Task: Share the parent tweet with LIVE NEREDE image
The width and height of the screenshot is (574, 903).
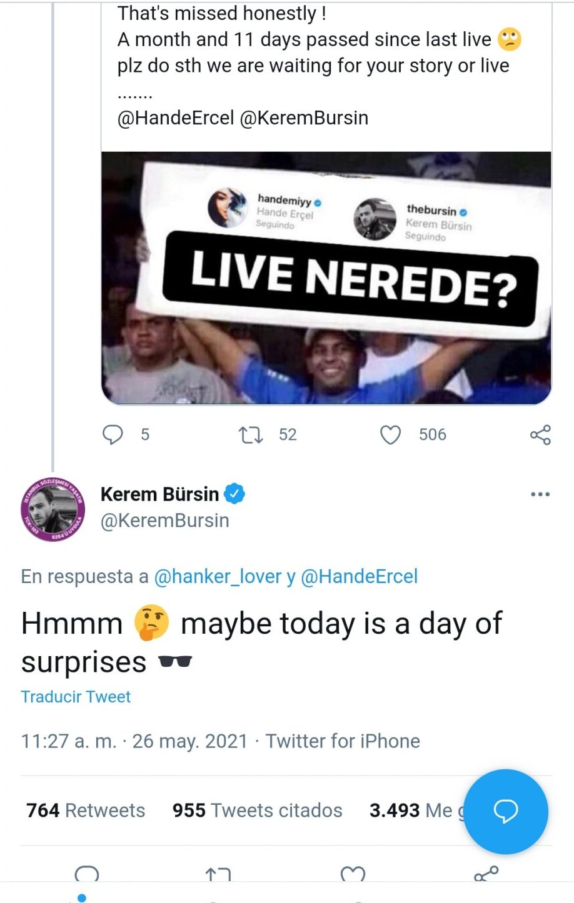Action: 540,434
